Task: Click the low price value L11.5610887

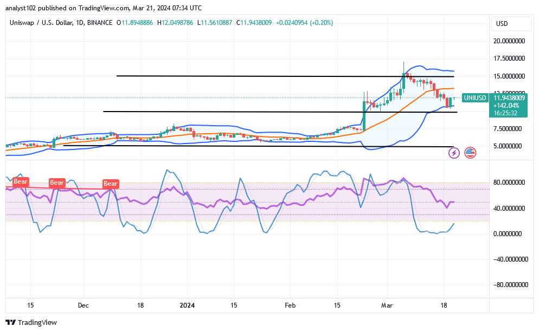Action: pos(215,23)
